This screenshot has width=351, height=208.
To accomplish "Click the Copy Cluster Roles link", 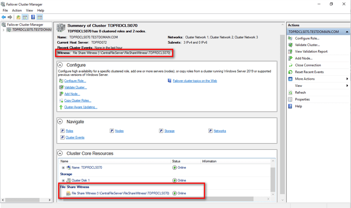I will click(78, 100).
